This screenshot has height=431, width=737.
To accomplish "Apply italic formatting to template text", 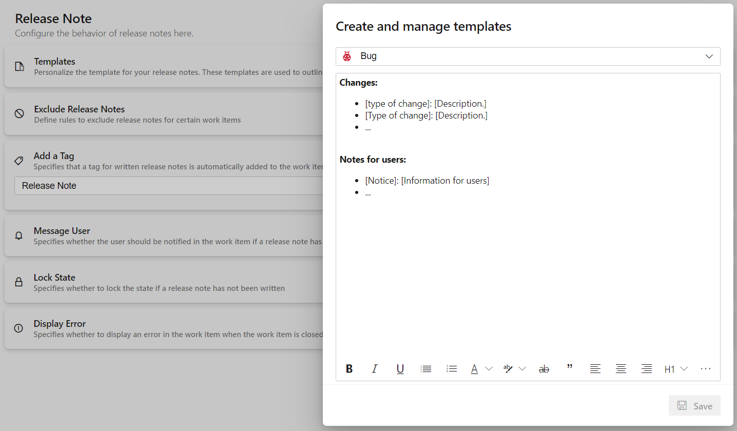I will pos(375,369).
